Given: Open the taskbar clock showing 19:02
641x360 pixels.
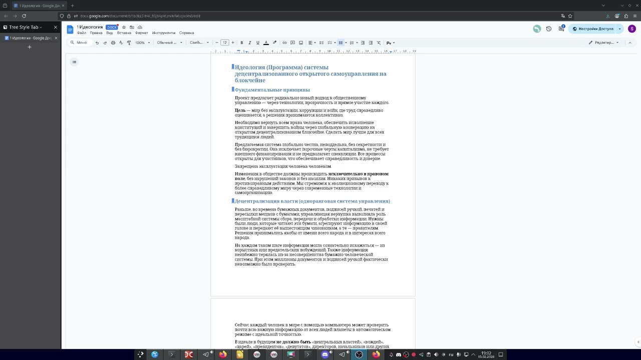Looking at the screenshot, I should 486,354.
